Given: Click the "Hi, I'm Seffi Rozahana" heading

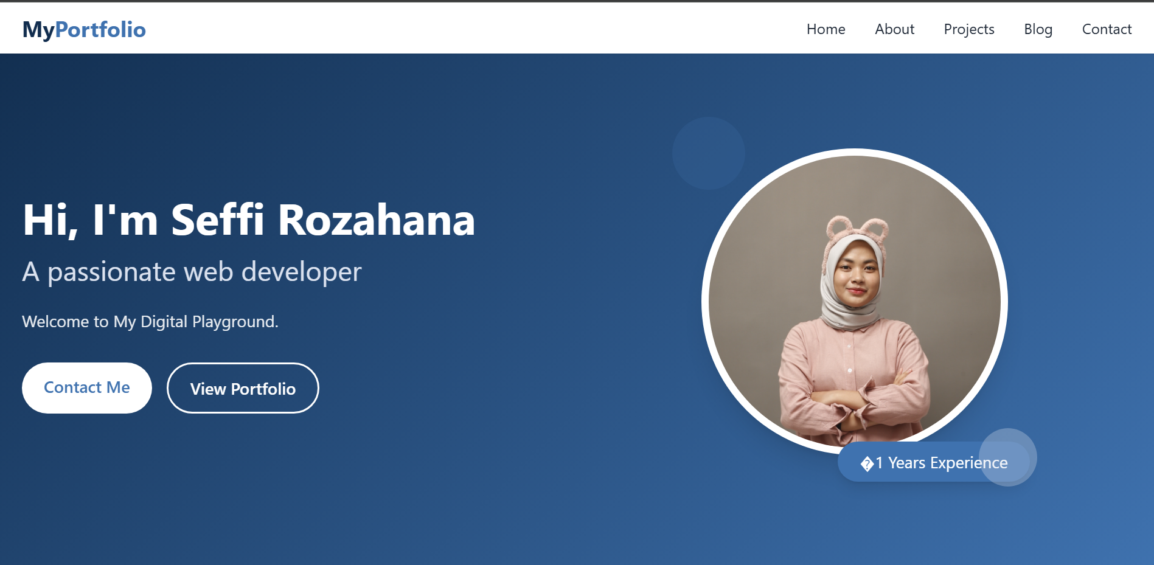Looking at the screenshot, I should (248, 220).
